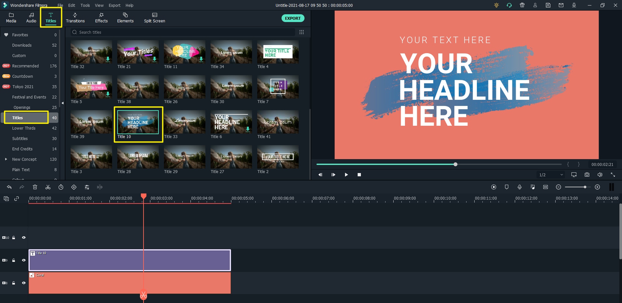The height and width of the screenshot is (303, 622).
Task: Download Title 6 with arrow icon
Action: pyautogui.click(x=248, y=129)
